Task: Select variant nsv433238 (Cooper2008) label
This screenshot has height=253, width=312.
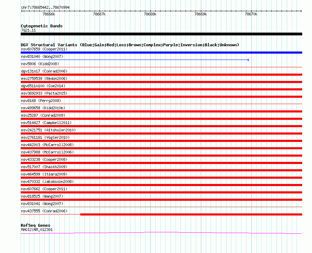Action: pos(44,159)
